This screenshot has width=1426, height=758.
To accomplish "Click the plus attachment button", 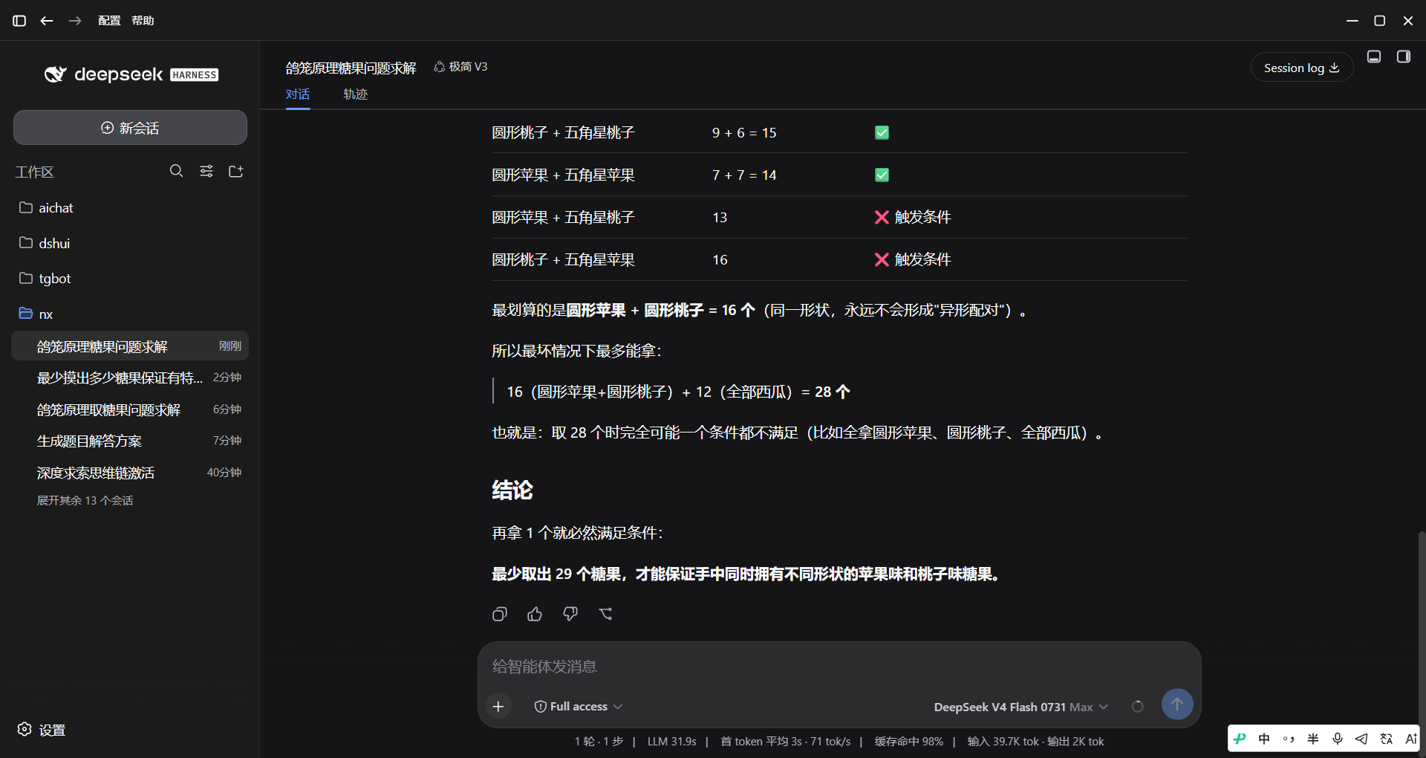I will [x=498, y=706].
